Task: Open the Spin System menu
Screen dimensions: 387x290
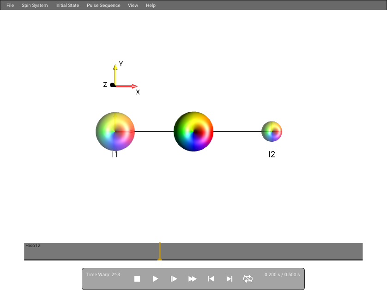Action: [x=35, y=5]
